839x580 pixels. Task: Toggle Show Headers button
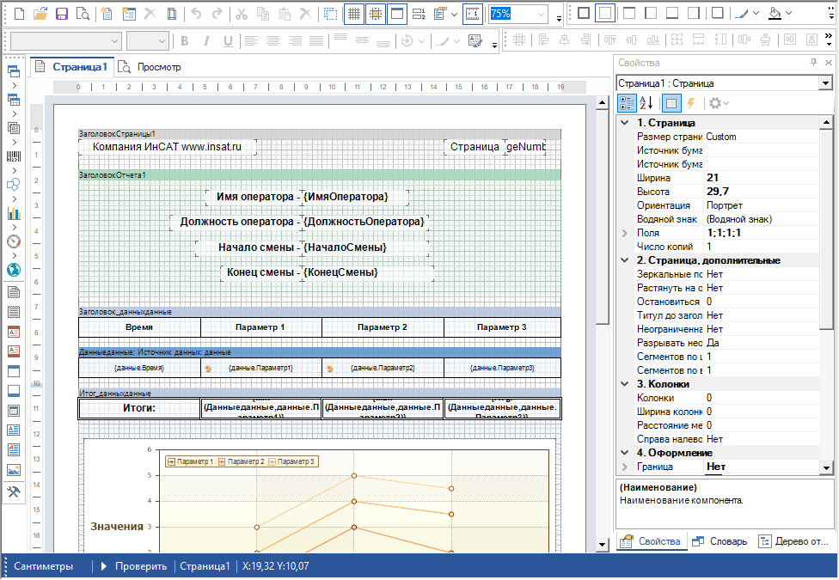397,14
